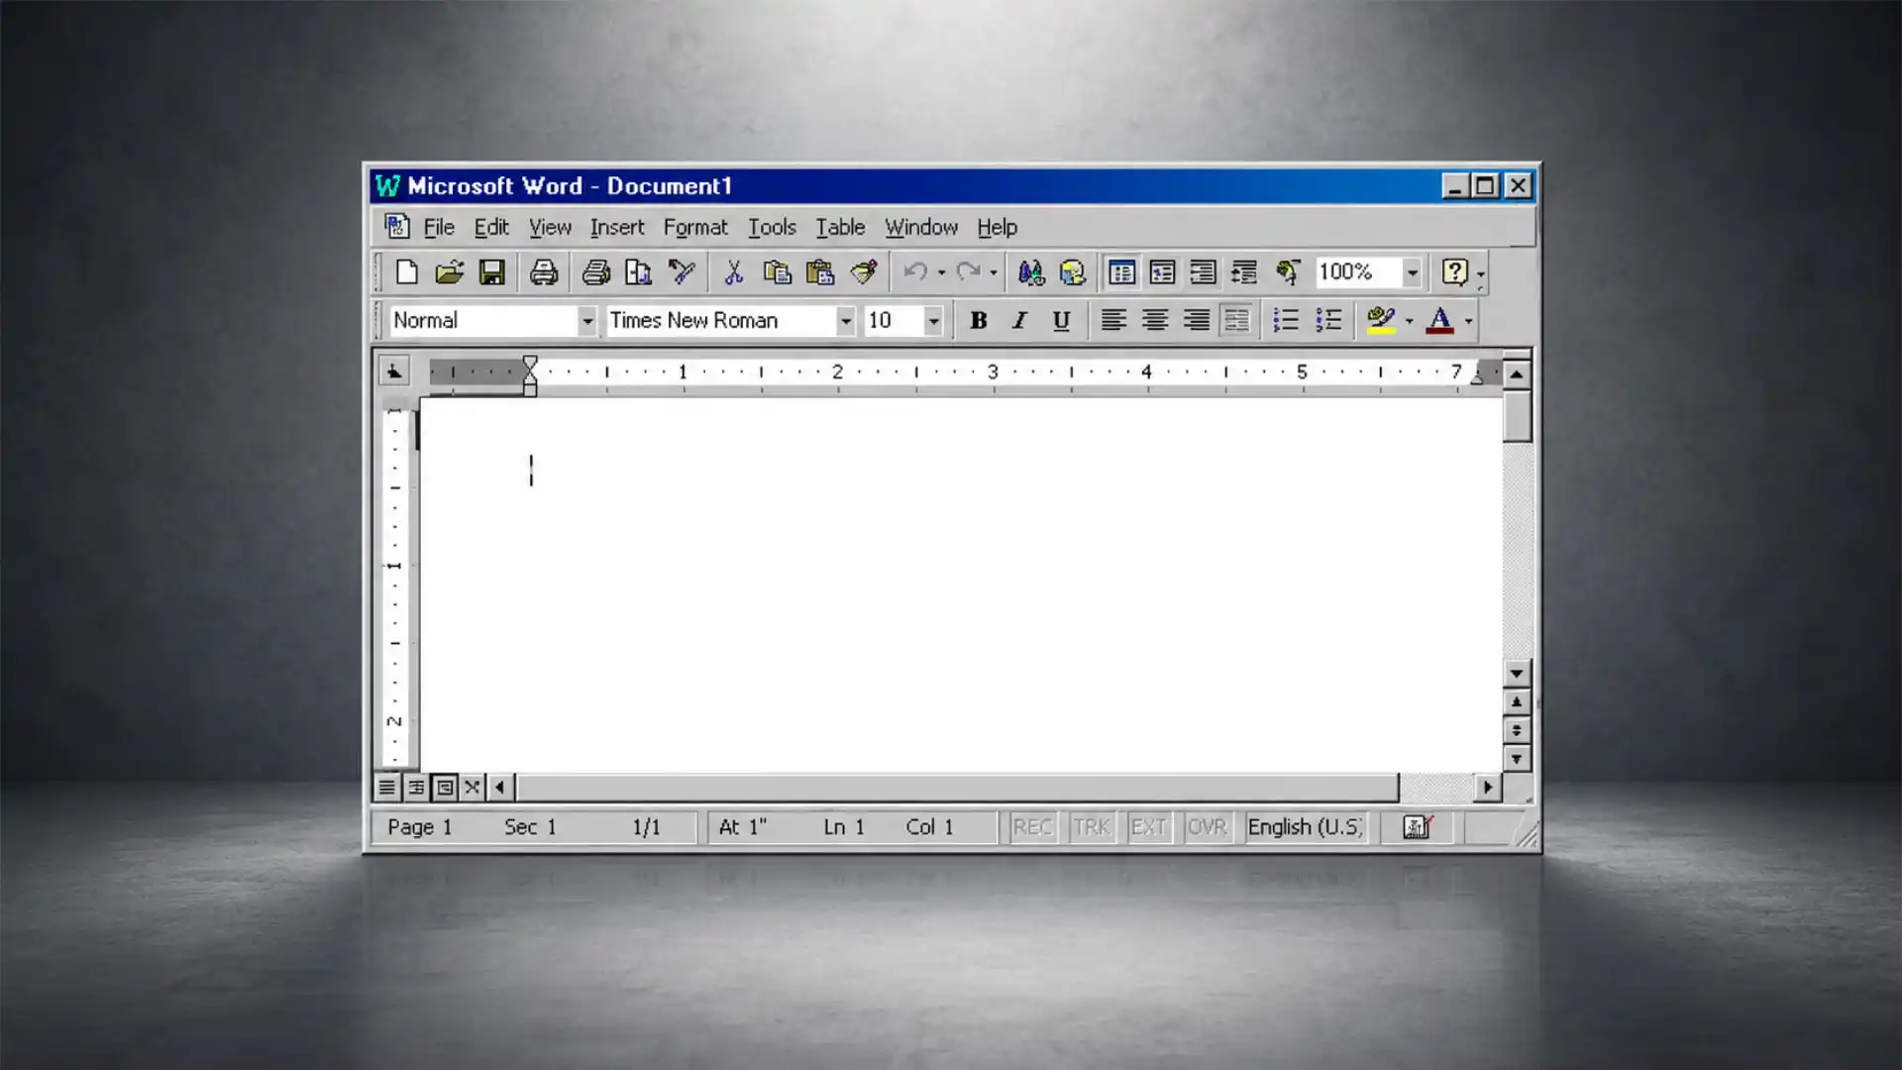Expand the 100% zoom dropdown
1902x1070 pixels.
click(1413, 272)
